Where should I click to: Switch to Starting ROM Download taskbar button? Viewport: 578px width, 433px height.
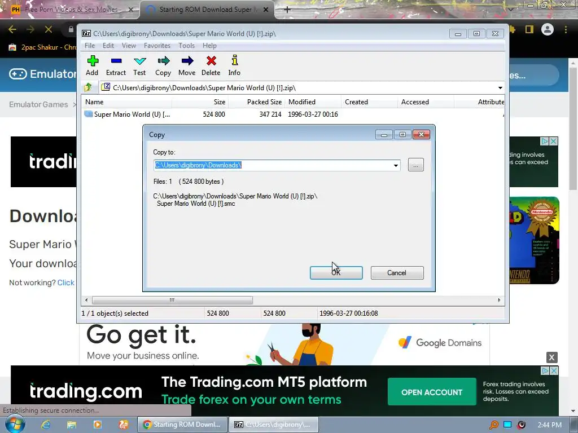click(182, 425)
